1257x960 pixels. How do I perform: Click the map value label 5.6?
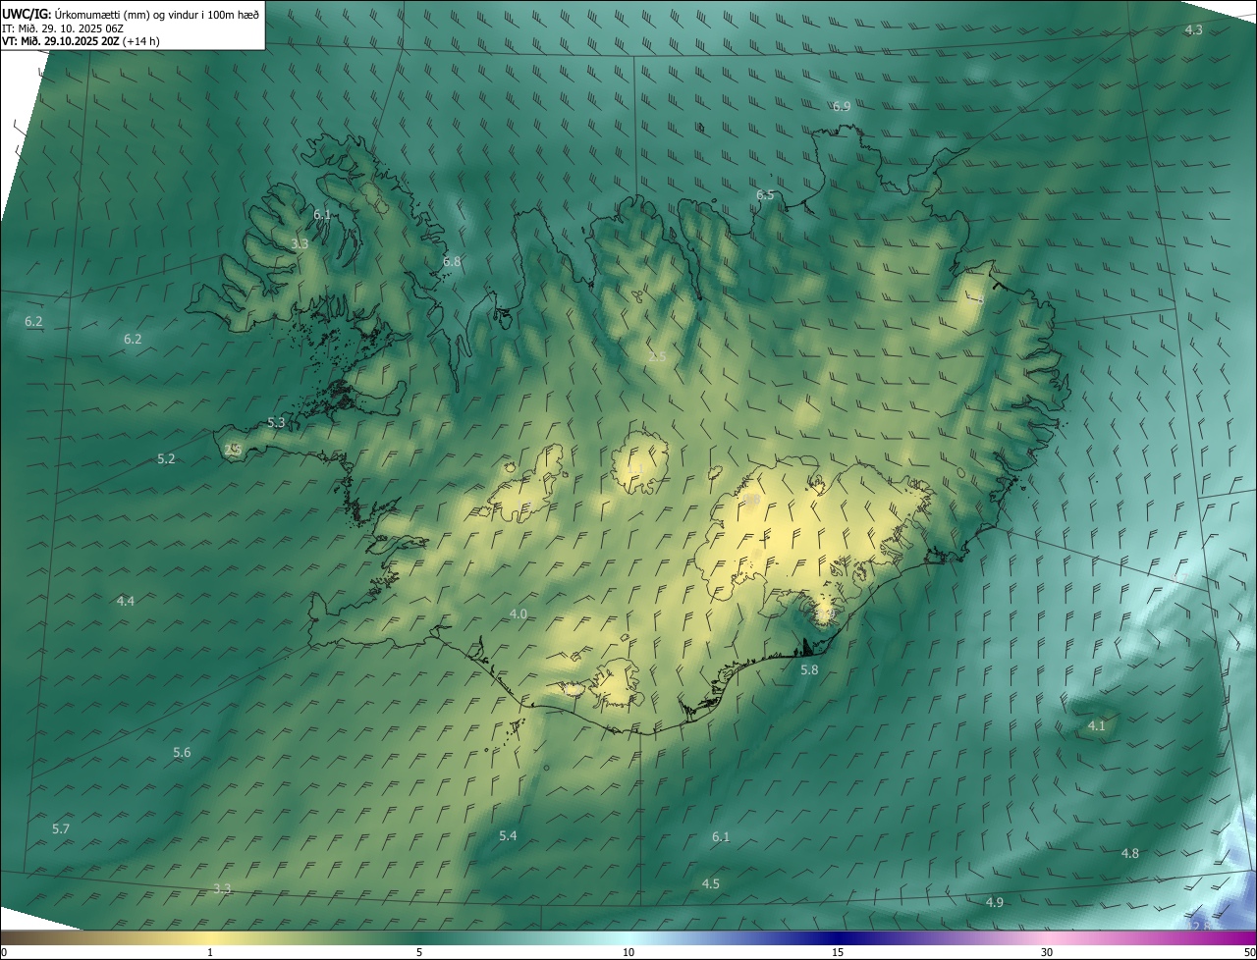[182, 753]
